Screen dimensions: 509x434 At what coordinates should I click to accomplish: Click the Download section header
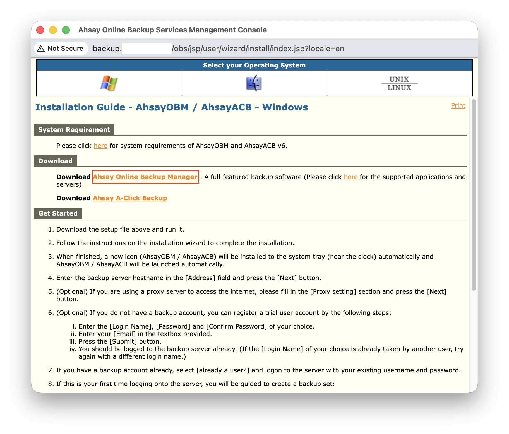(55, 161)
